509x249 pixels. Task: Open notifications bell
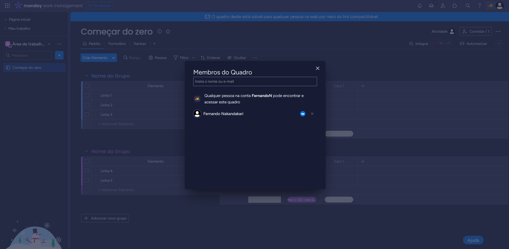pyautogui.click(x=420, y=6)
